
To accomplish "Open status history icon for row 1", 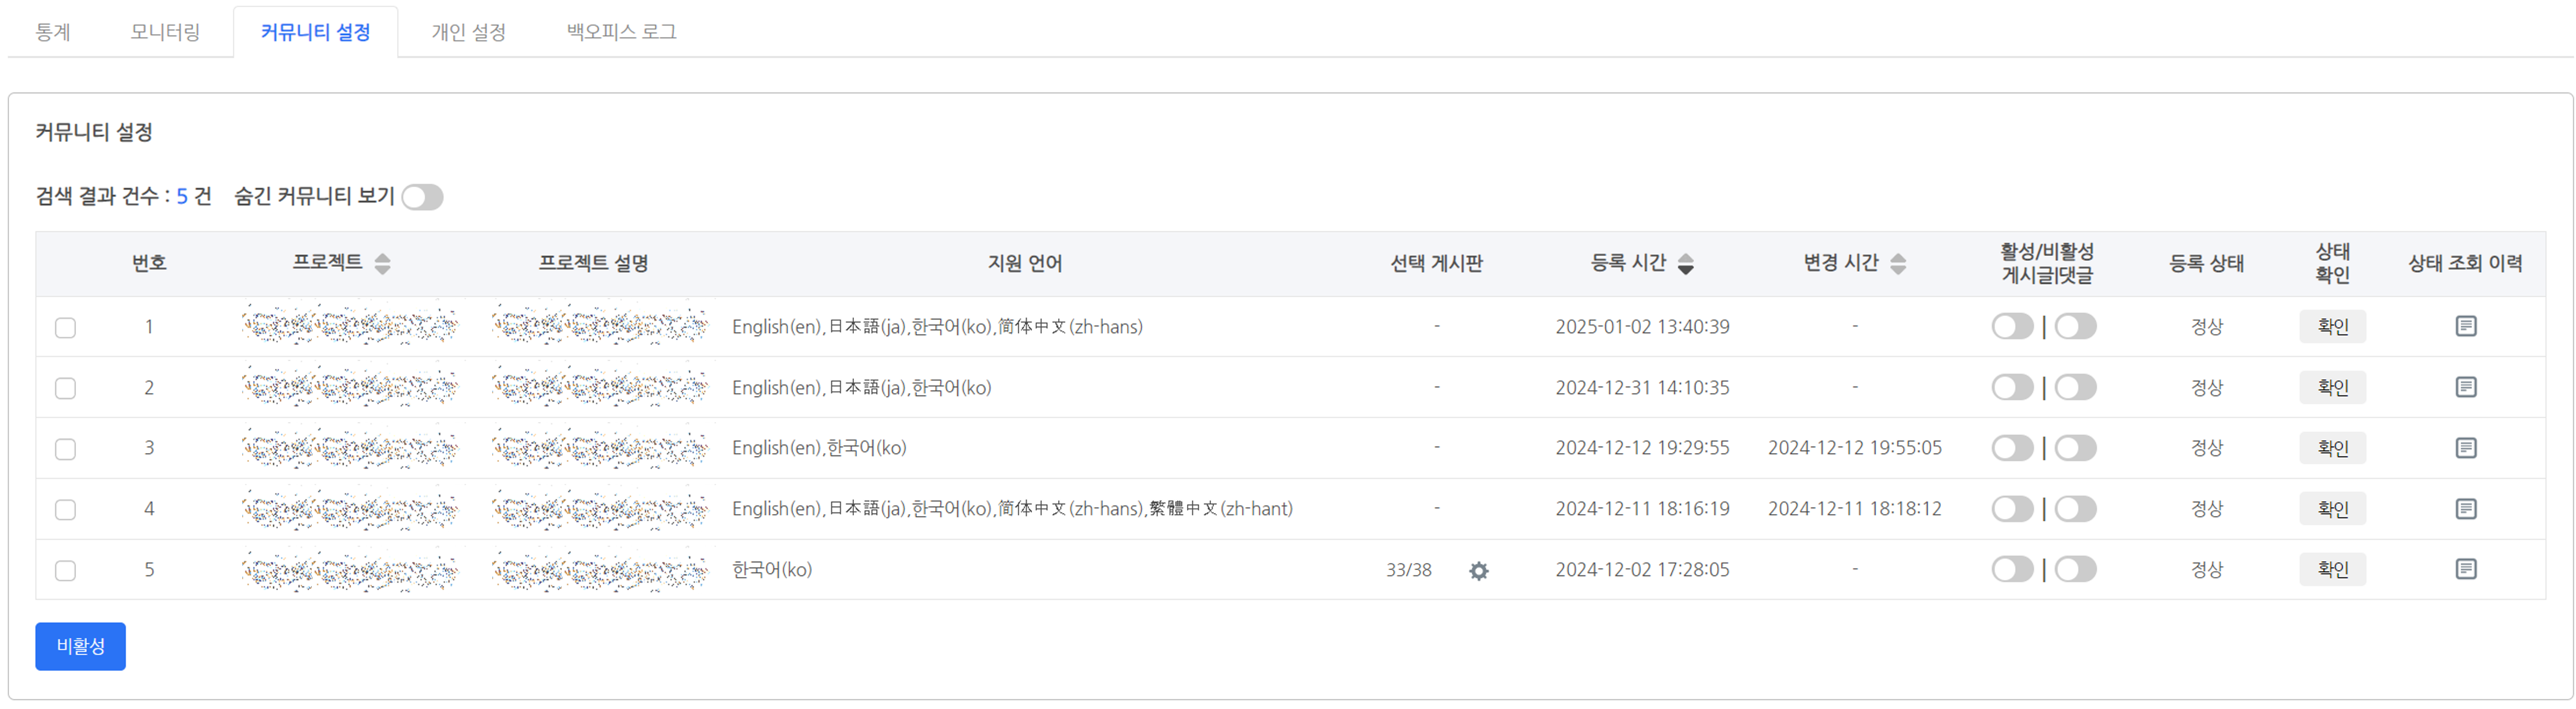I will coord(2465,326).
